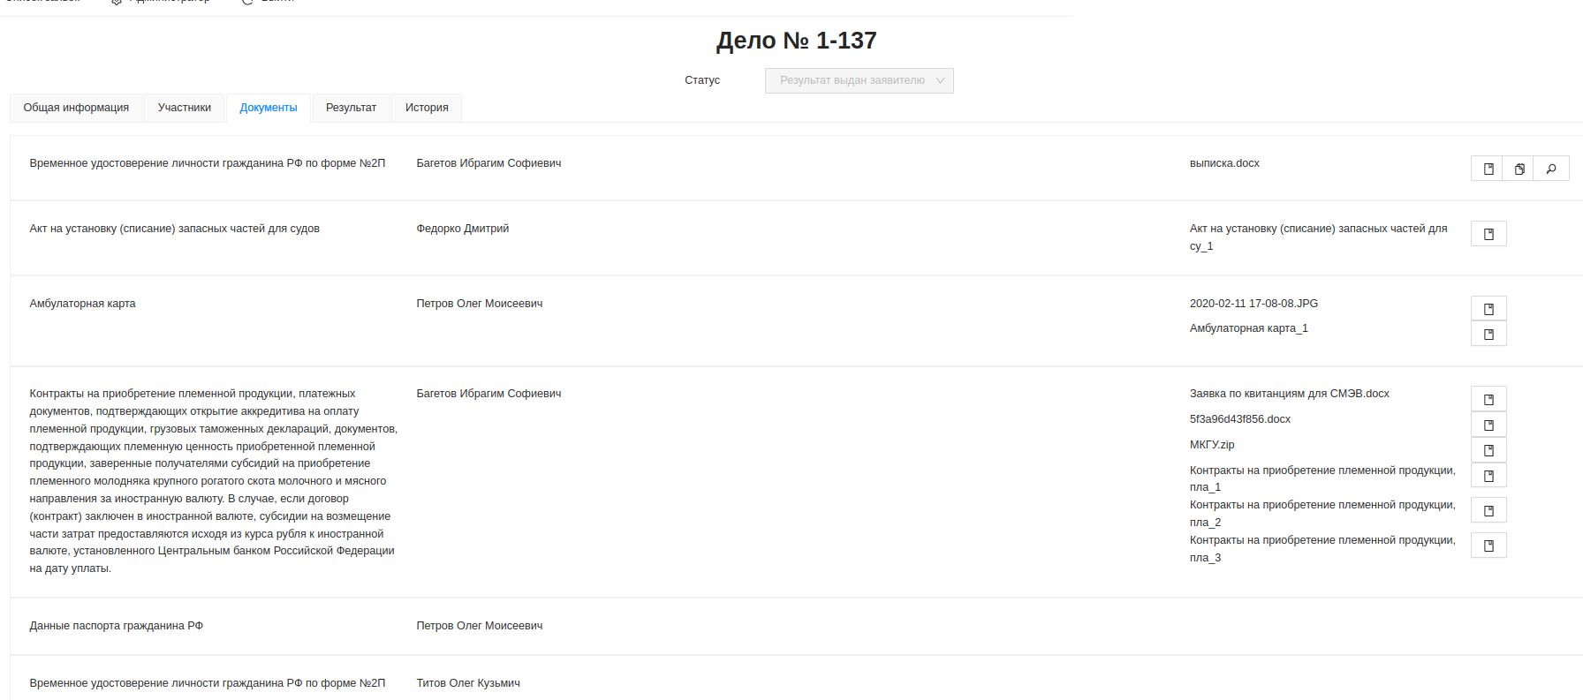Select the Документы tab
This screenshot has width=1583, height=700.
pos(269,108)
